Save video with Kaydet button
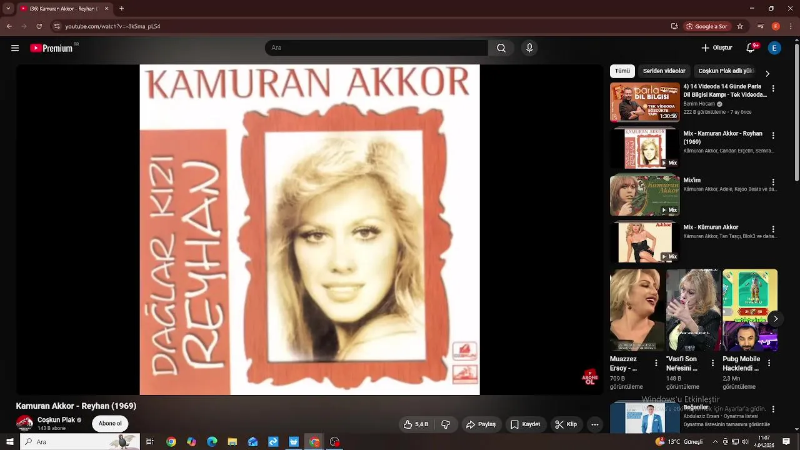Viewport: 800px width, 450px height. tap(525, 424)
